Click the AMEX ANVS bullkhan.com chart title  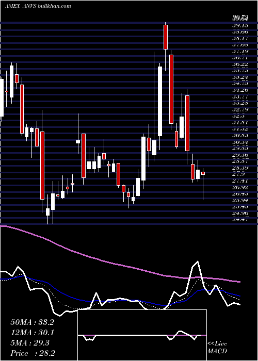click(x=38, y=6)
